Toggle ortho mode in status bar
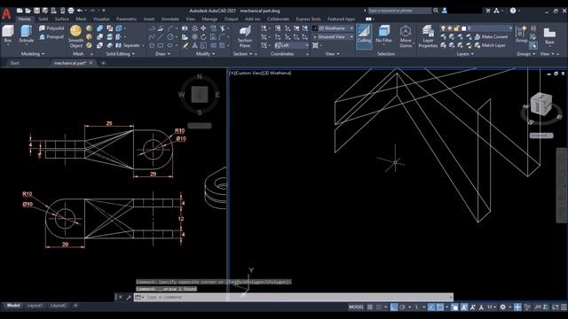 (x=394, y=307)
